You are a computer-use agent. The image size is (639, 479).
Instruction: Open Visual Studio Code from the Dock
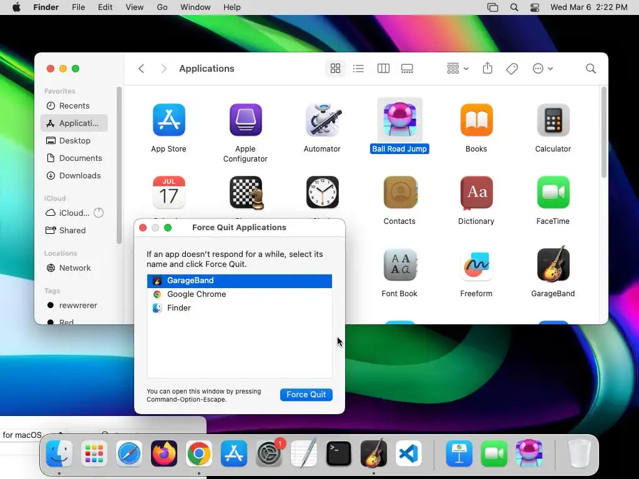point(409,454)
